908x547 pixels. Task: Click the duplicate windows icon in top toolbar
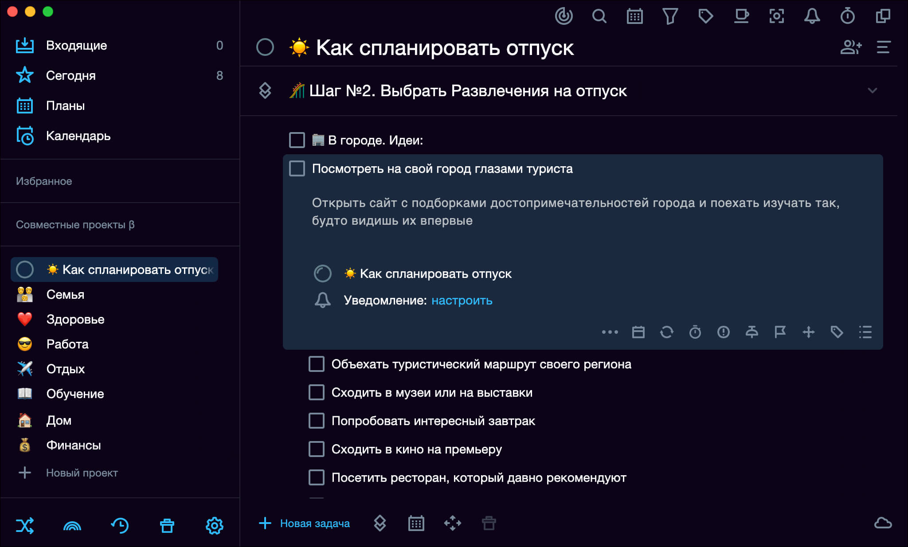point(883,16)
